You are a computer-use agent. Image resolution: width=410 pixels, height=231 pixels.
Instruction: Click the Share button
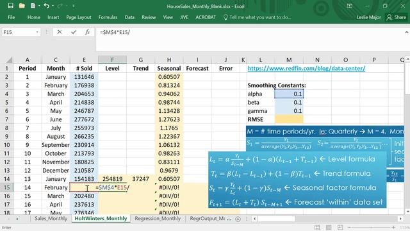point(397,17)
